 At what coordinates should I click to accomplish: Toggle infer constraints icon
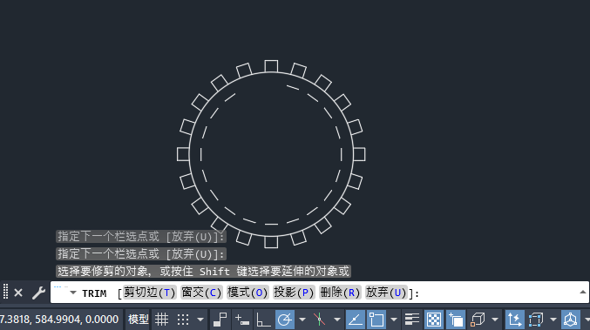pyautogui.click(x=220, y=320)
